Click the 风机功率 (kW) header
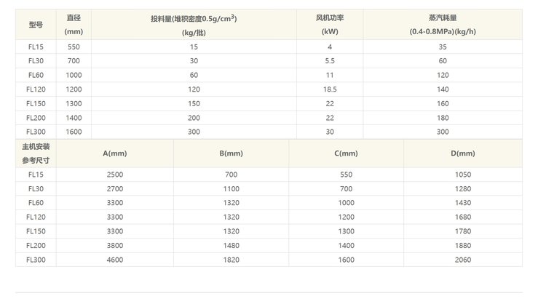 coord(330,24)
